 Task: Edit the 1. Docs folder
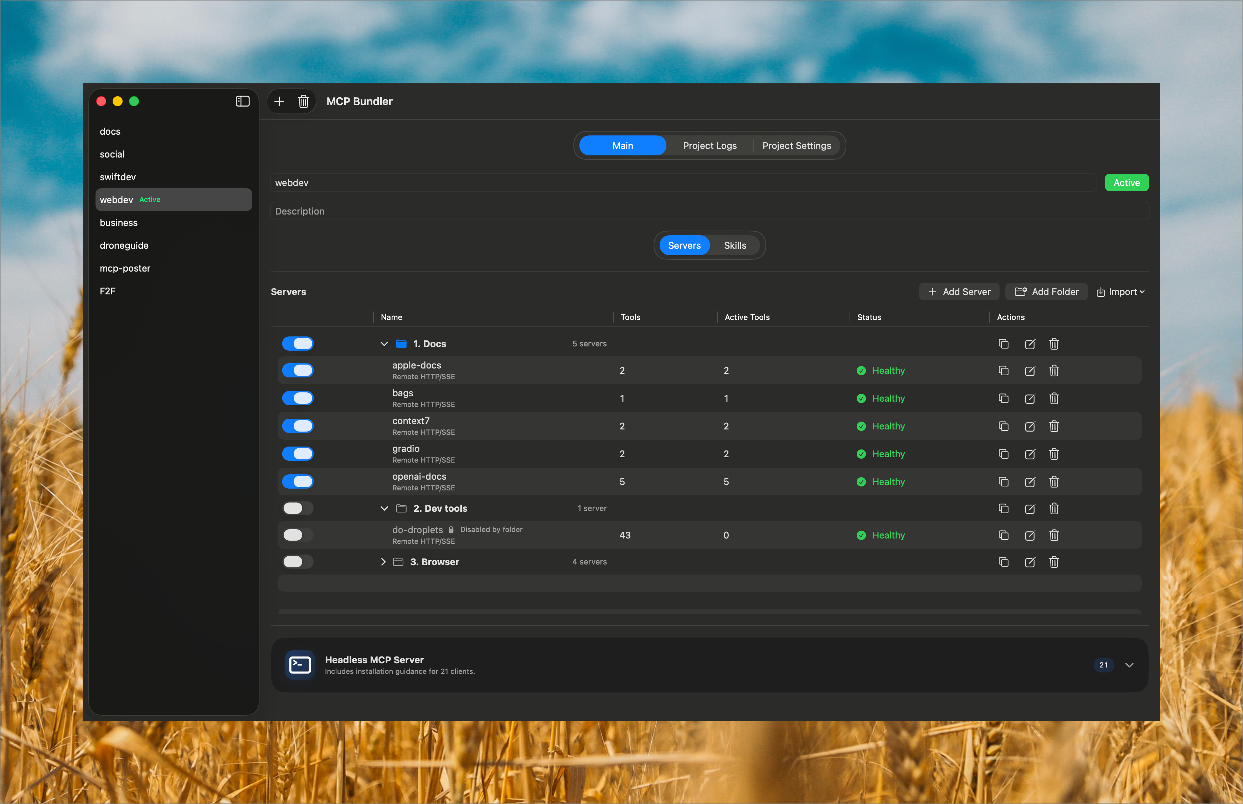(1030, 344)
